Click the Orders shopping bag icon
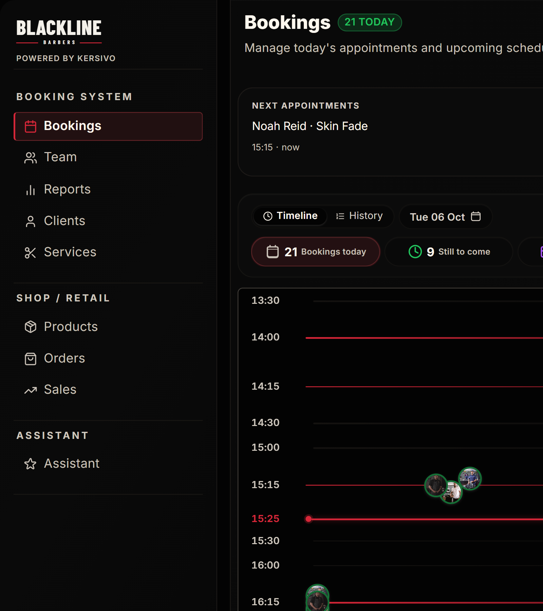543x611 pixels. (31, 359)
